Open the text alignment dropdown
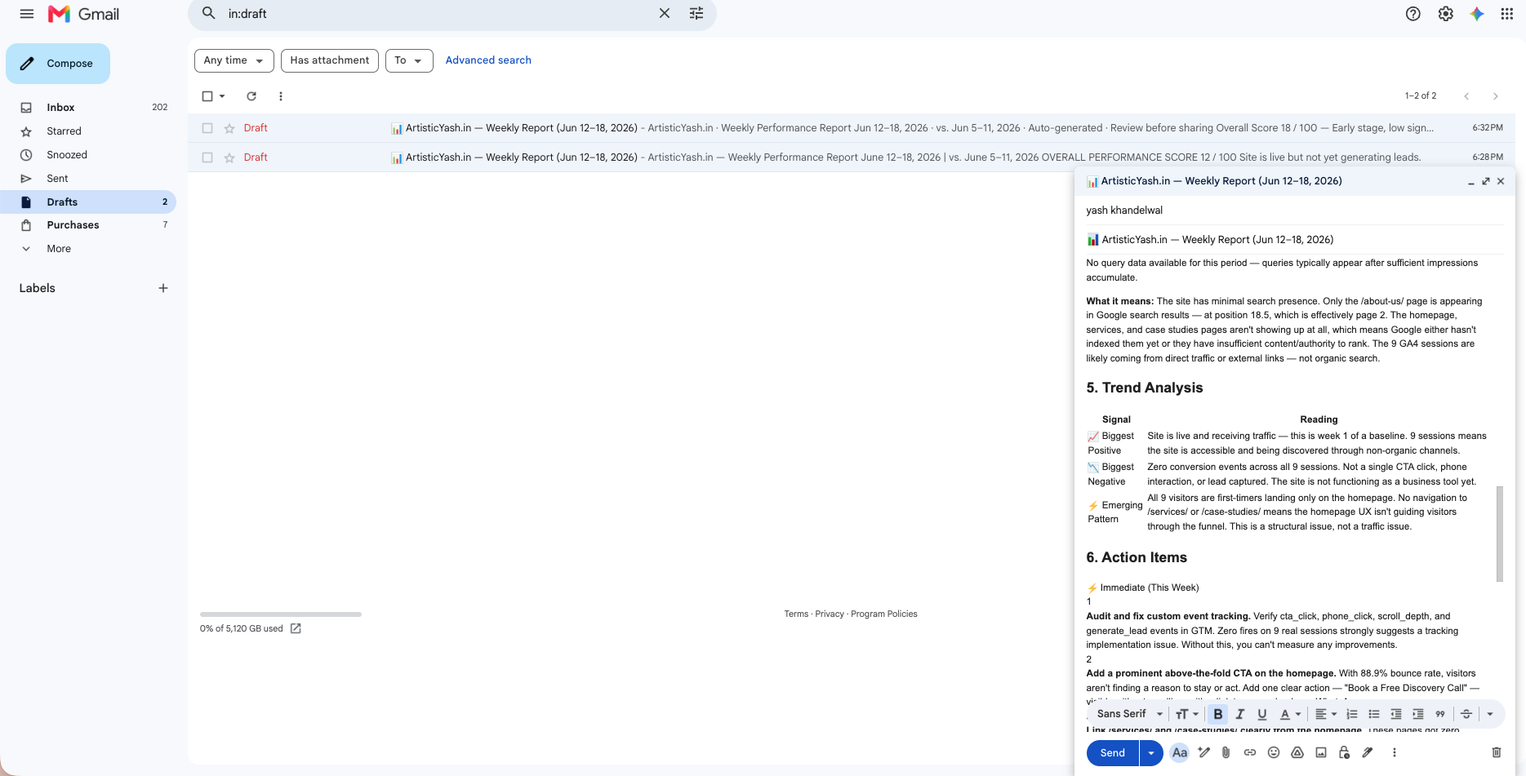The image size is (1526, 776). tap(1325, 714)
